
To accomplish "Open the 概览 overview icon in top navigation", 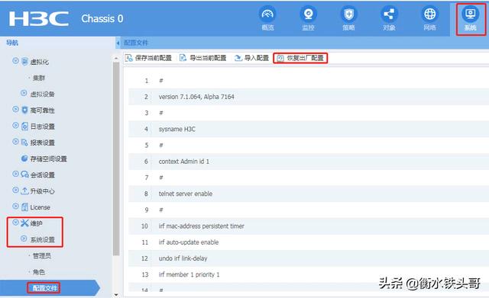I will 267,14.
